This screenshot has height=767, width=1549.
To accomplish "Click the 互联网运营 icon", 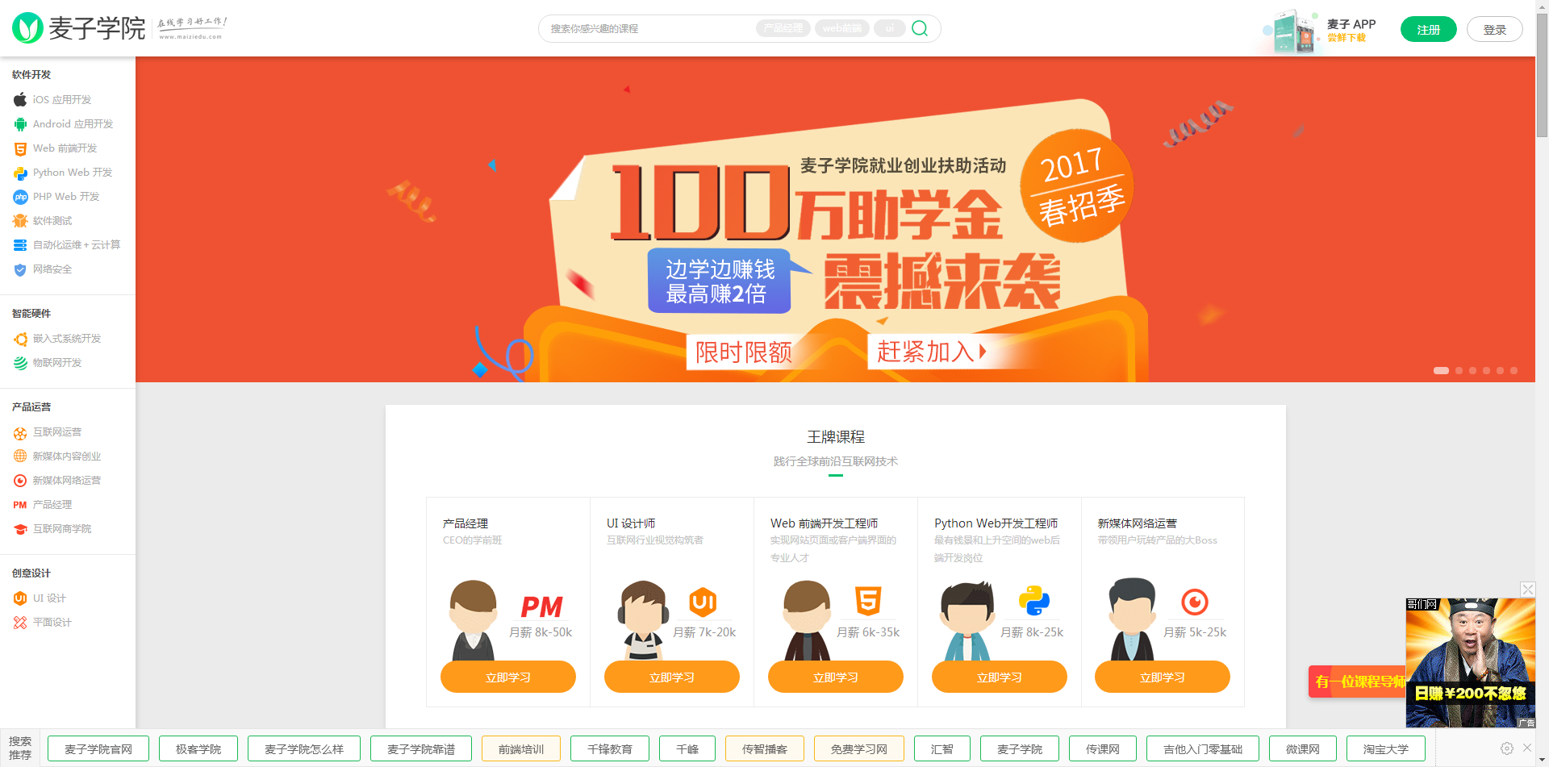I will point(20,432).
